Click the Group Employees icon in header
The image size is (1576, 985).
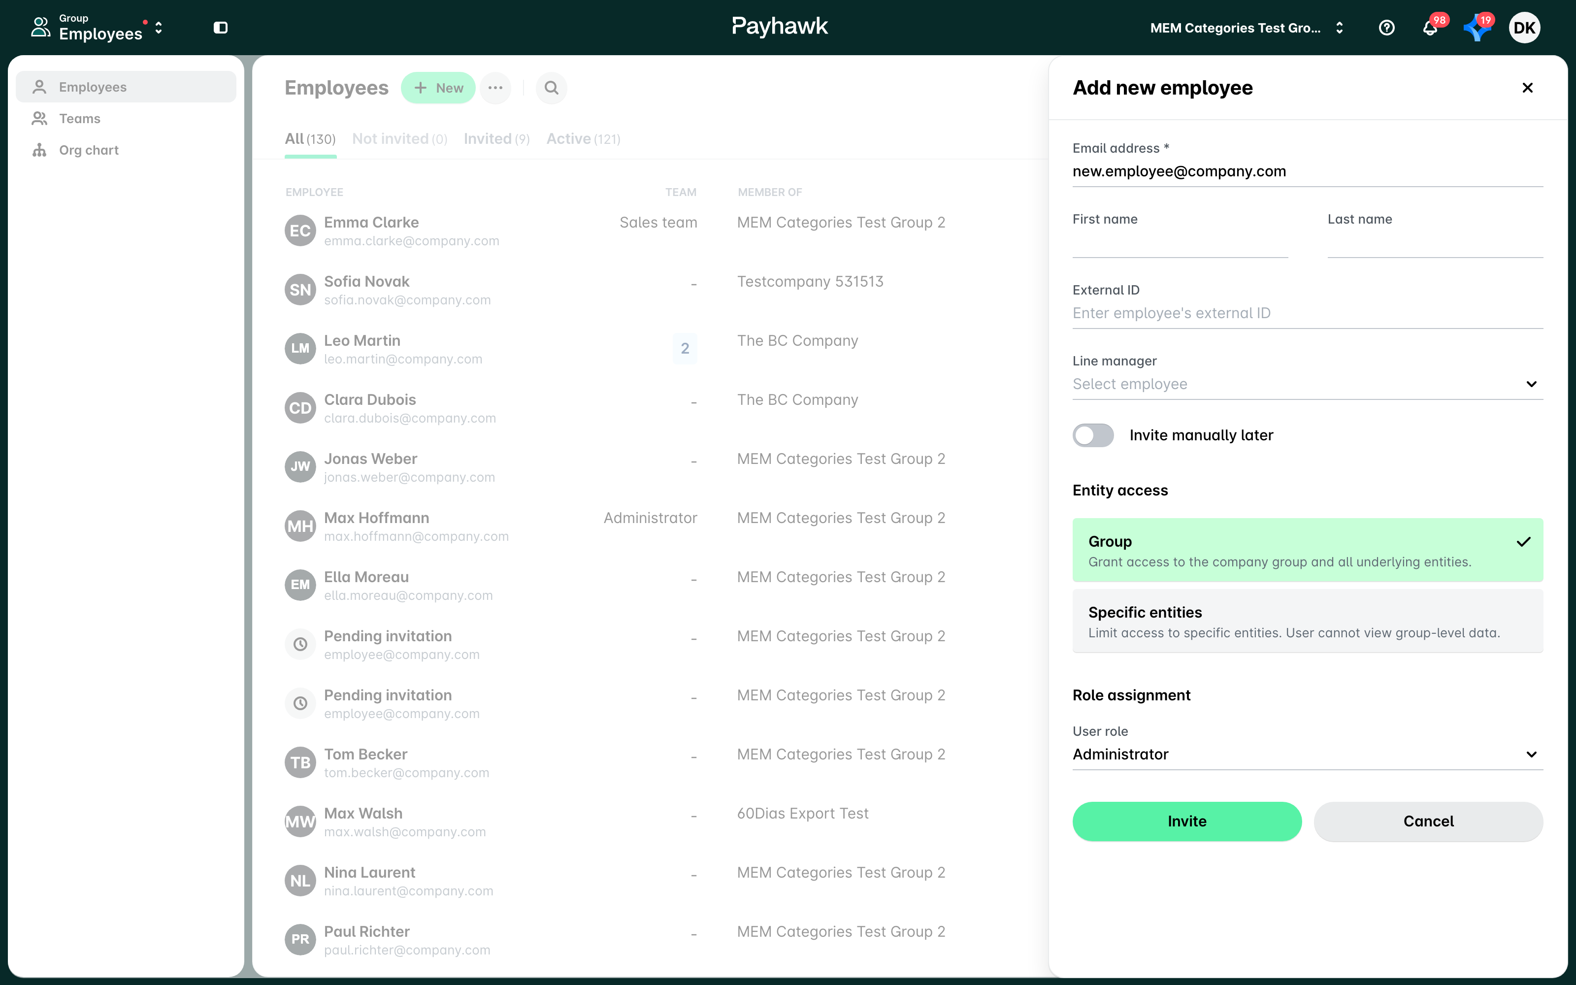(40, 28)
